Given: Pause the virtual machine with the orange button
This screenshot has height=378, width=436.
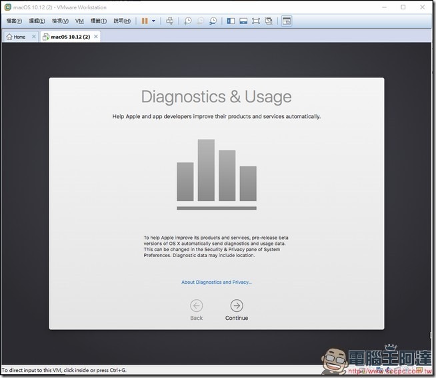Looking at the screenshot, I should 145,21.
